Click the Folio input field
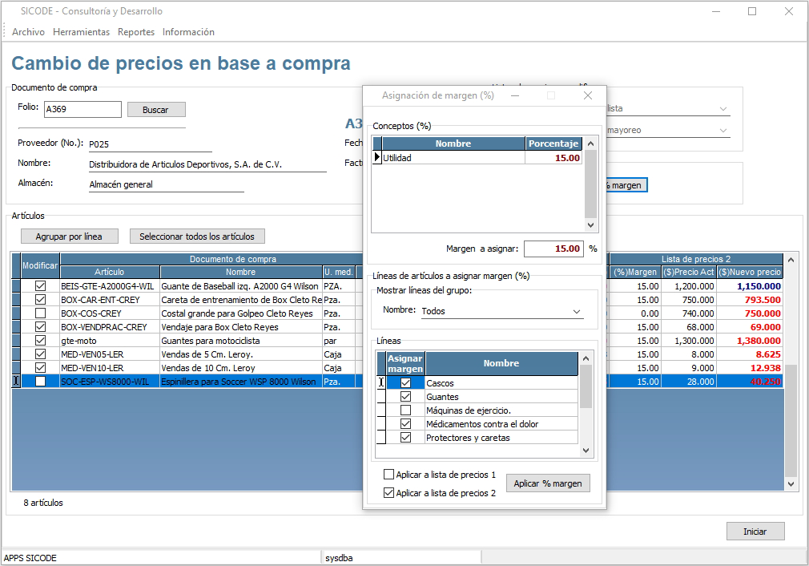Viewport: 809px width, 566px height. click(83, 110)
